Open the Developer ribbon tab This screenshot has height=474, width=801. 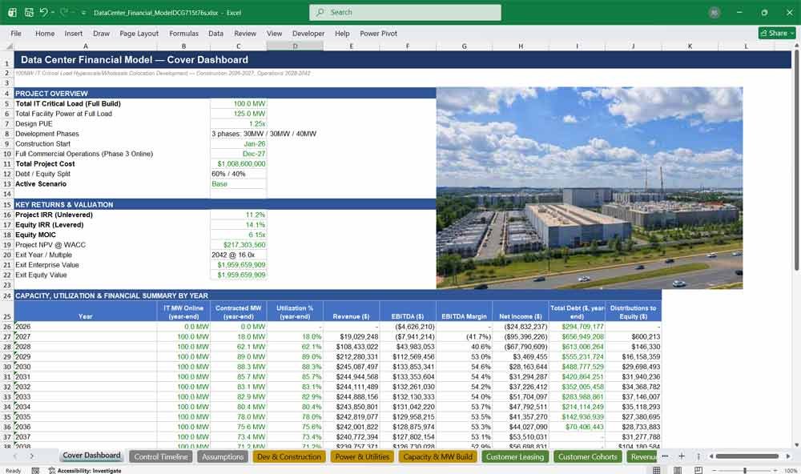(308, 33)
